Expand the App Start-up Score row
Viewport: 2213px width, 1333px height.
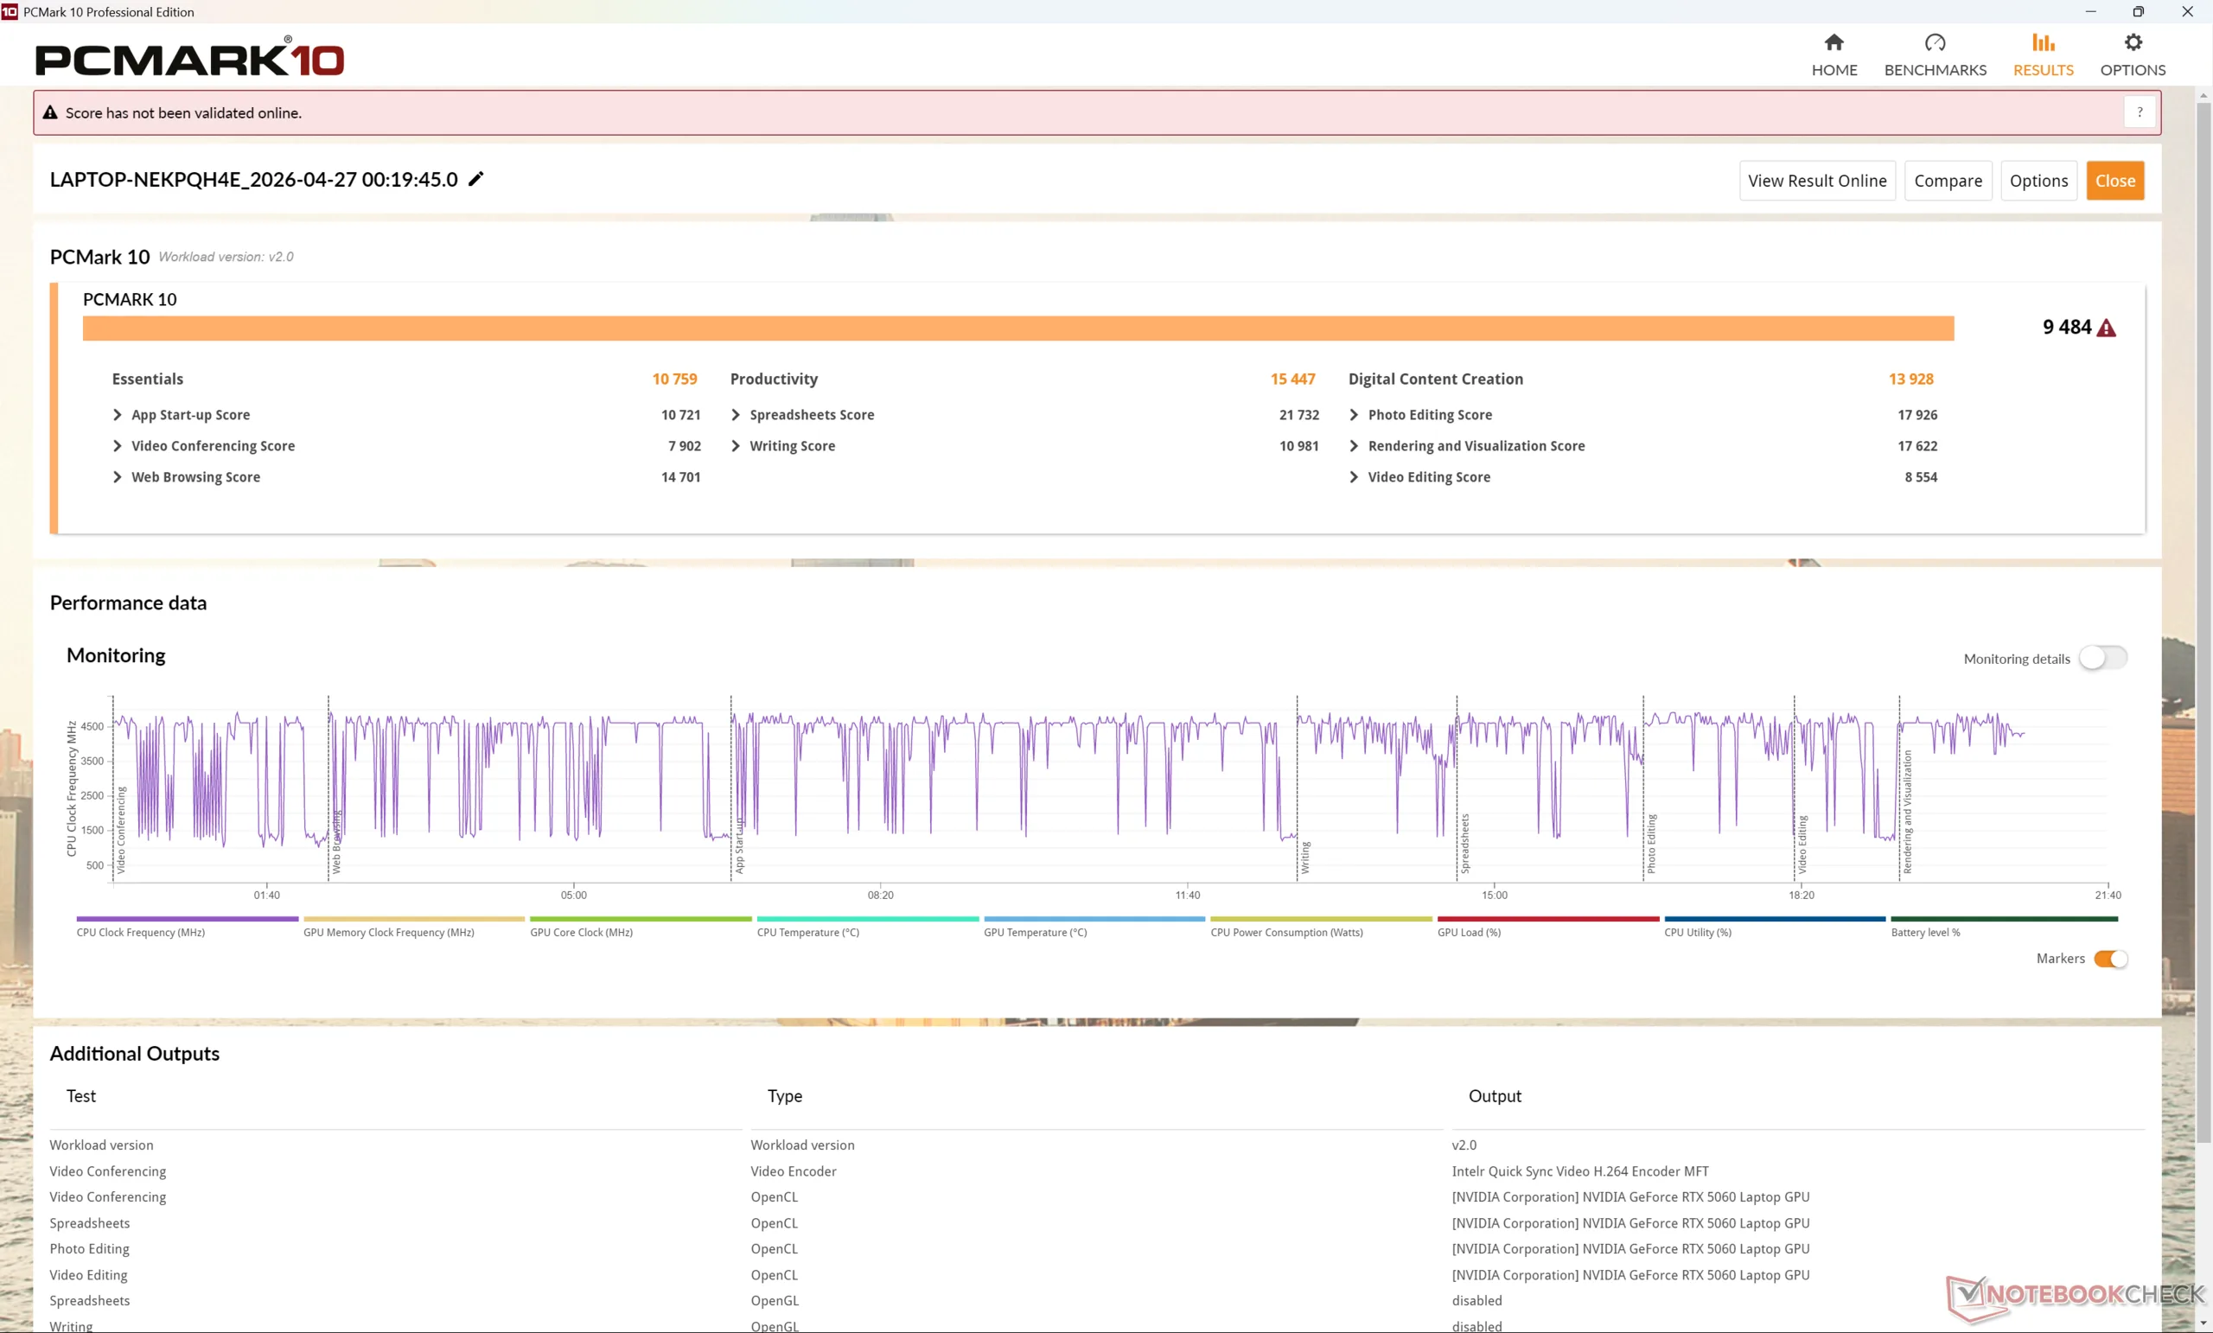point(117,414)
